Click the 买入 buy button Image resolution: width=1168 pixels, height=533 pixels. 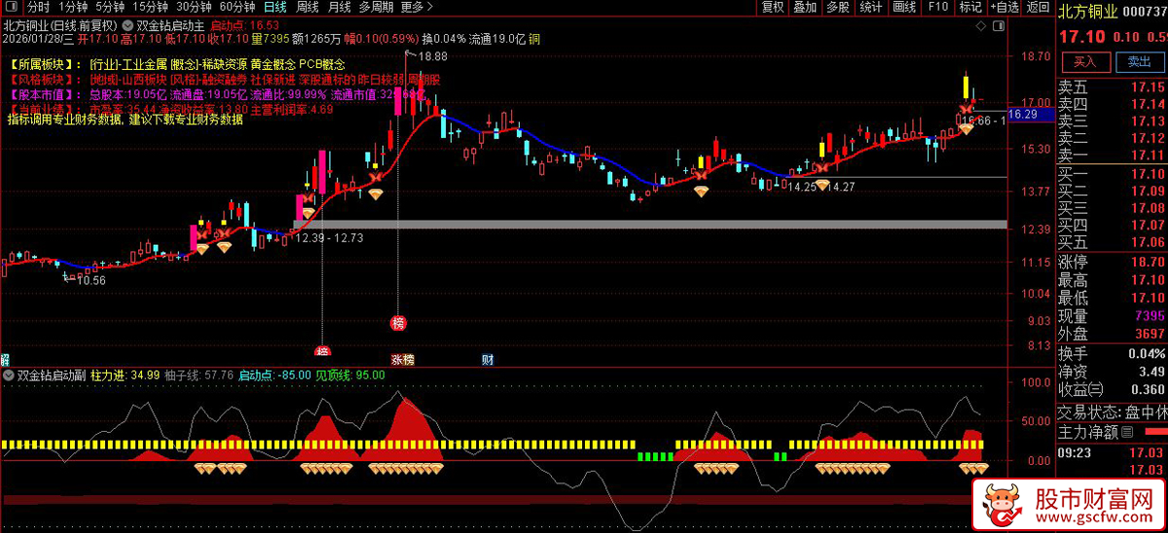coord(1083,61)
